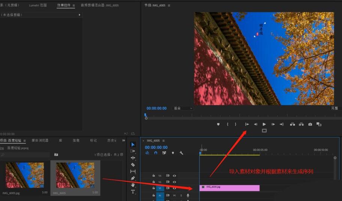
Task: Click the pink IMG_6005.jpg clip on timeline
Action: (229, 188)
